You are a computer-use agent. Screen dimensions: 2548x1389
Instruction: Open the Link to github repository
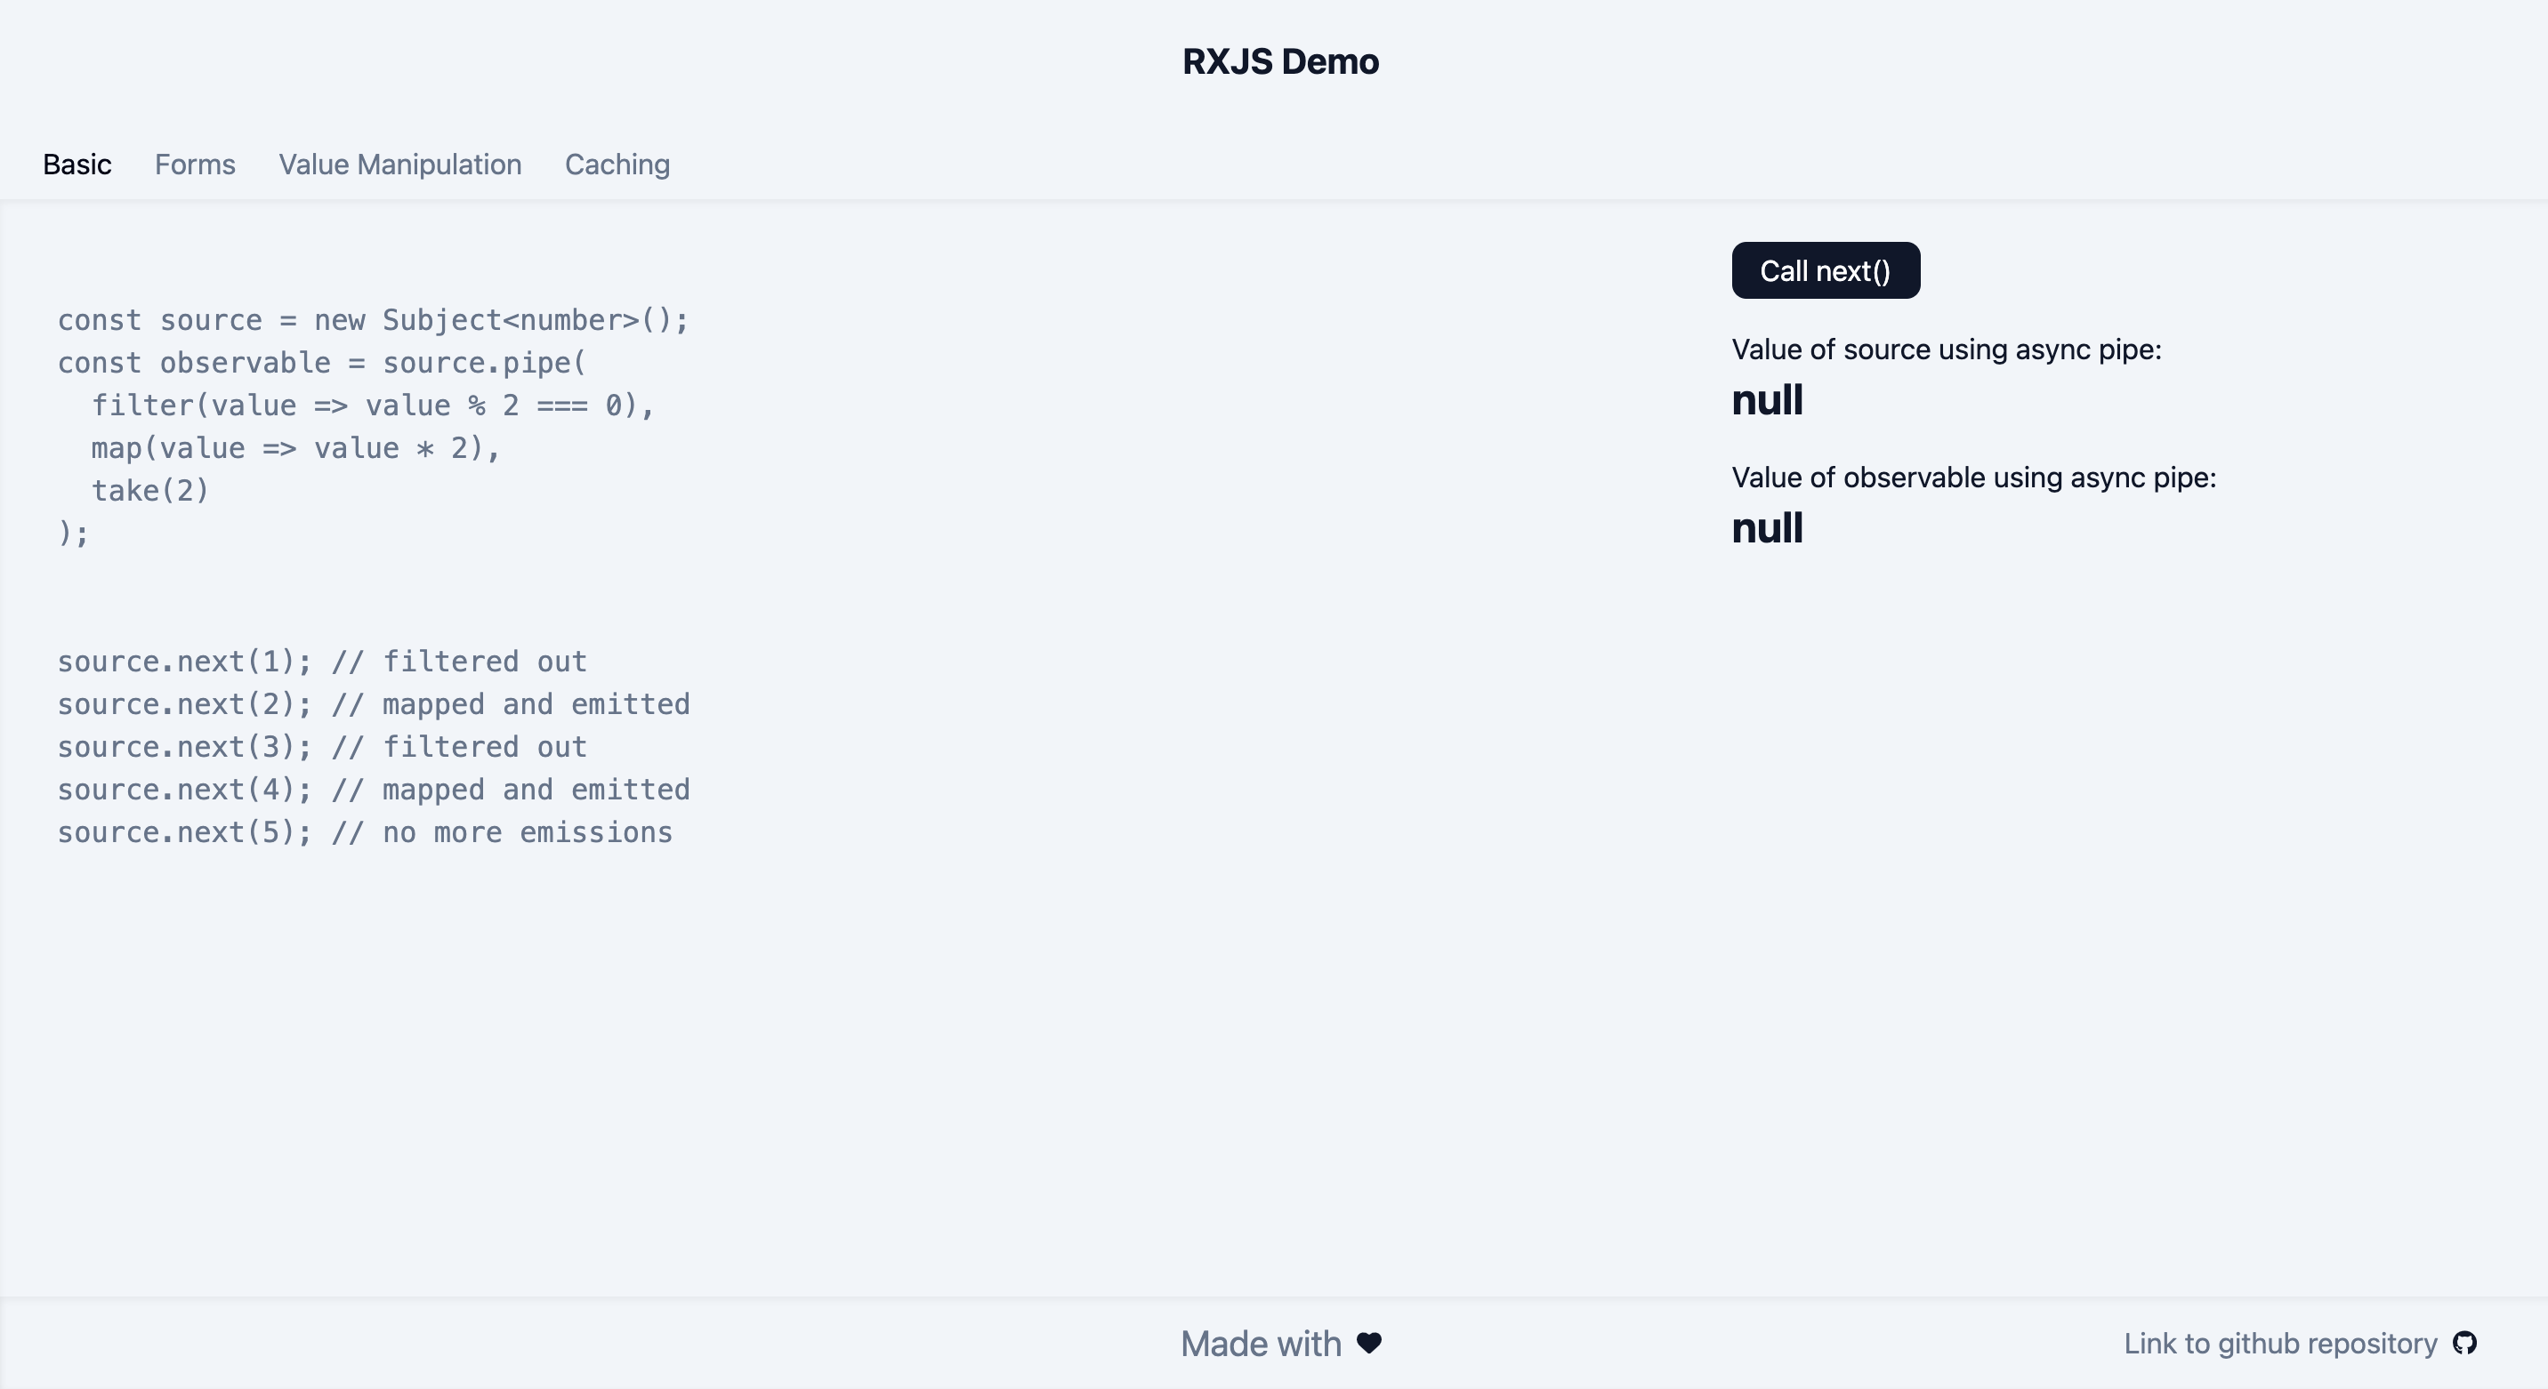tap(2280, 1344)
